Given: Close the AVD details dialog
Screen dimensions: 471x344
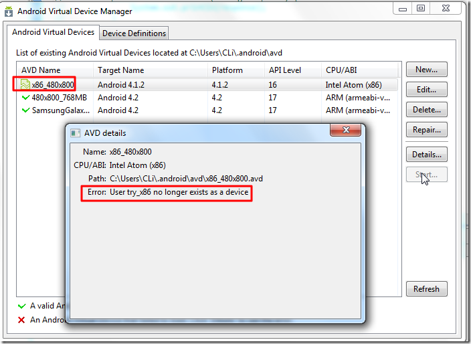Looking at the screenshot, I should coord(345,130).
